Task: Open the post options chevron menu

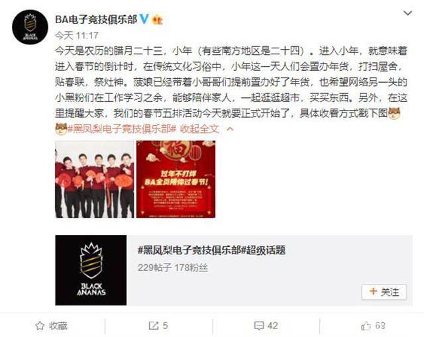Action: 407,13
